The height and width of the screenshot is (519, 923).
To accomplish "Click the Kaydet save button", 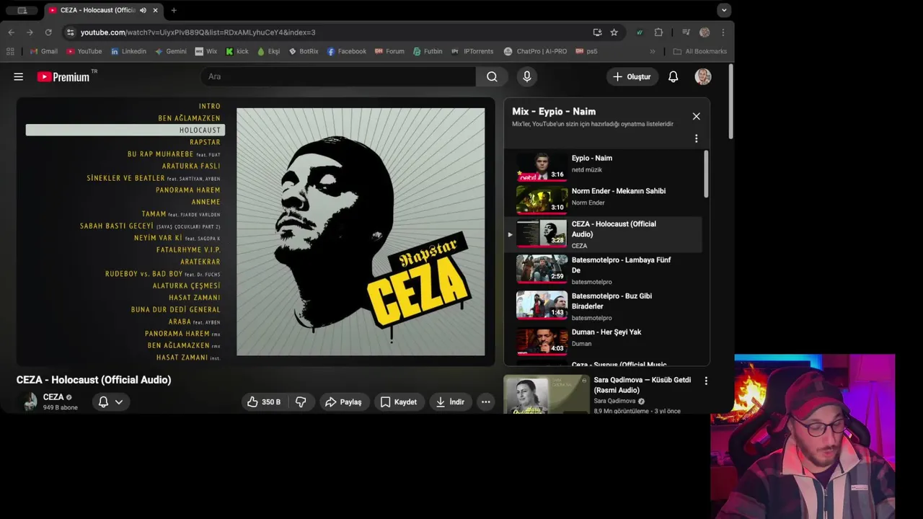I will pos(399,402).
